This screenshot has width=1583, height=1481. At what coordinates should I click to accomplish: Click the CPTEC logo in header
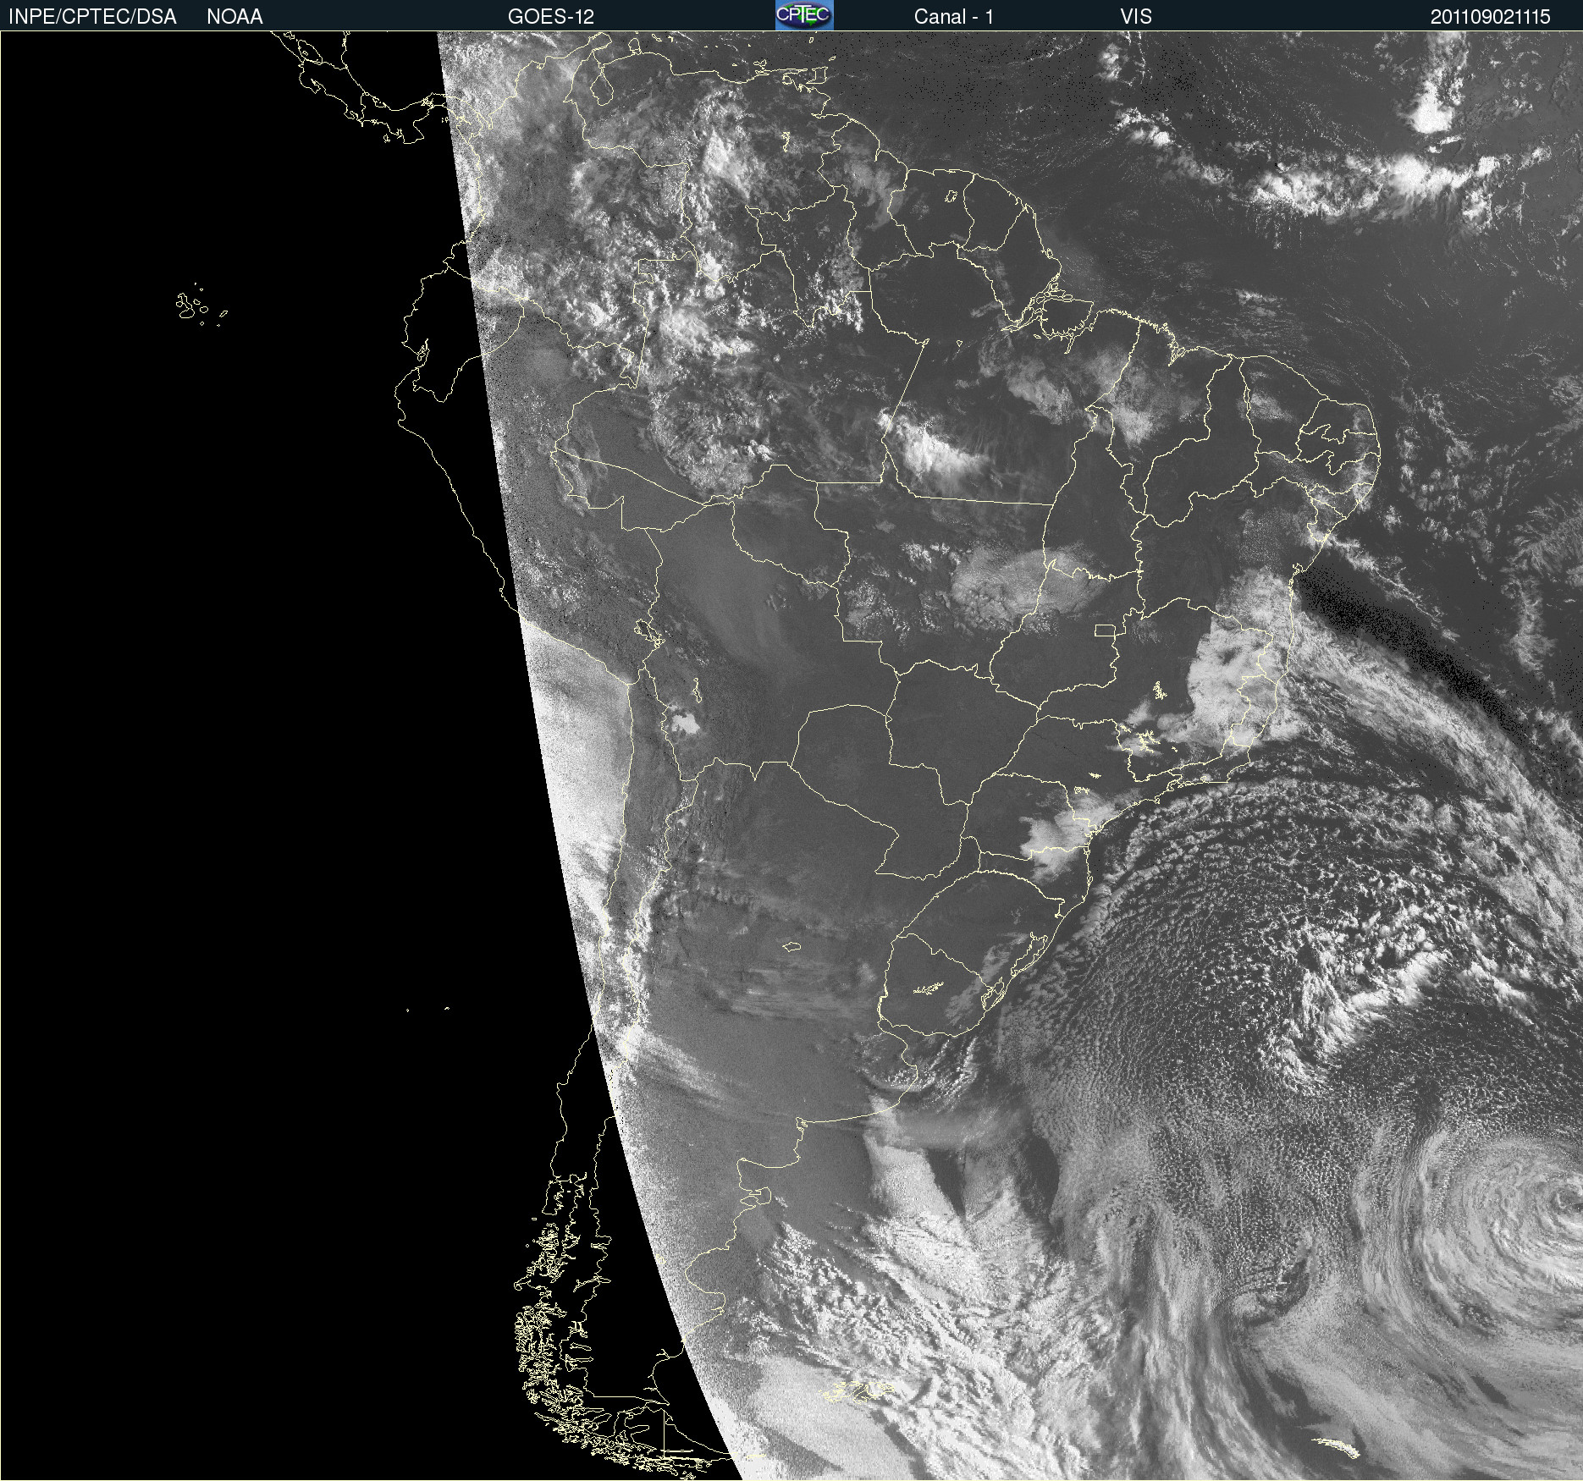pyautogui.click(x=804, y=15)
